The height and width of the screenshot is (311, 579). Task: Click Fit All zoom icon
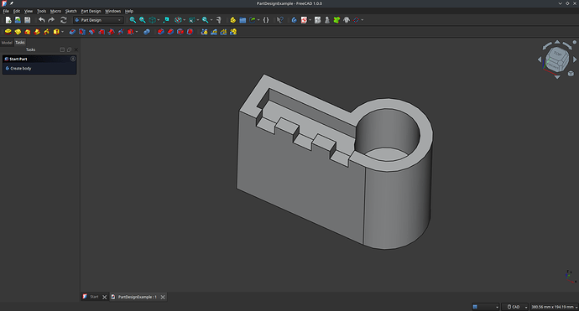point(133,20)
